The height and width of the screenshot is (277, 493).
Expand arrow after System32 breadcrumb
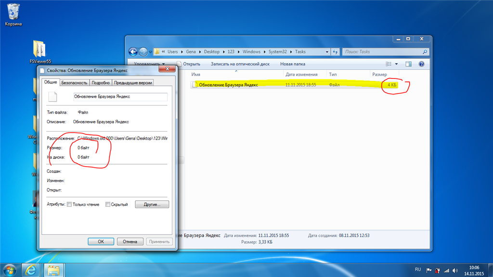point(291,52)
